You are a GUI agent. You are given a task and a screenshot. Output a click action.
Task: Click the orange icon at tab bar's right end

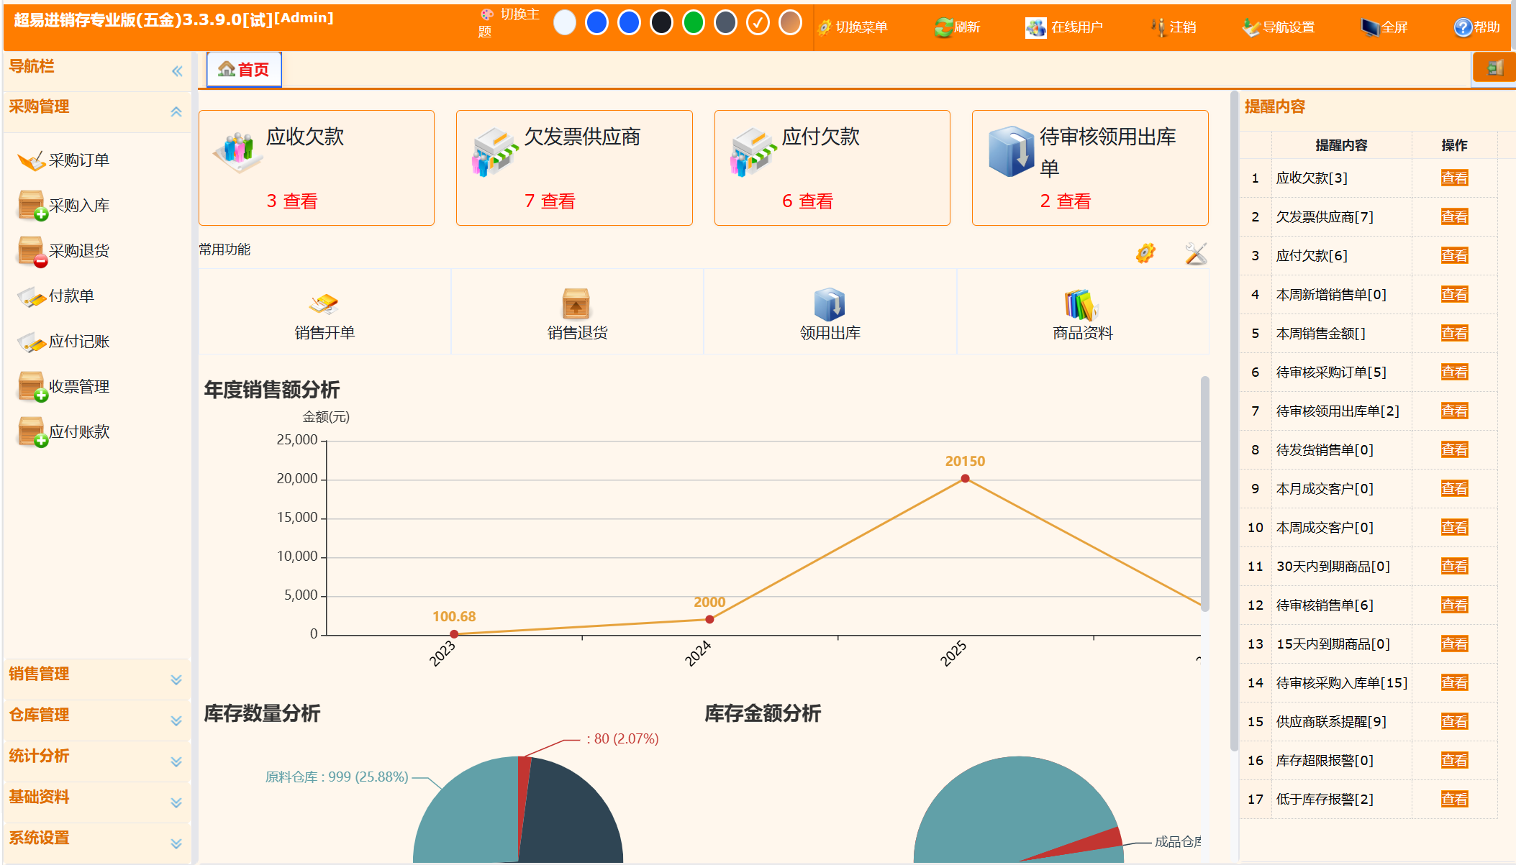click(x=1494, y=68)
